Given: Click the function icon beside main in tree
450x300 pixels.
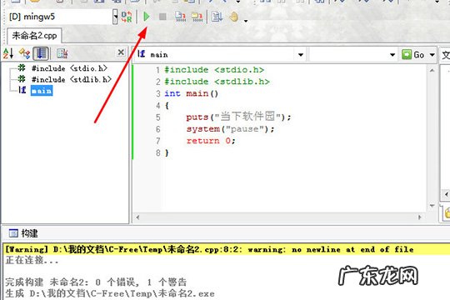Looking at the screenshot, I should pos(22,90).
